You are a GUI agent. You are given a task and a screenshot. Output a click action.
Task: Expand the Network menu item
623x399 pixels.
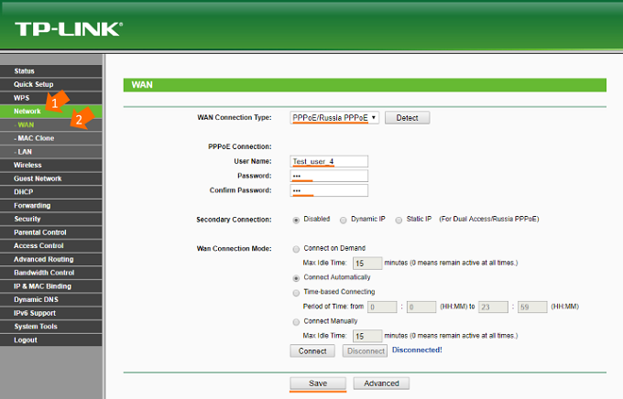[27, 111]
